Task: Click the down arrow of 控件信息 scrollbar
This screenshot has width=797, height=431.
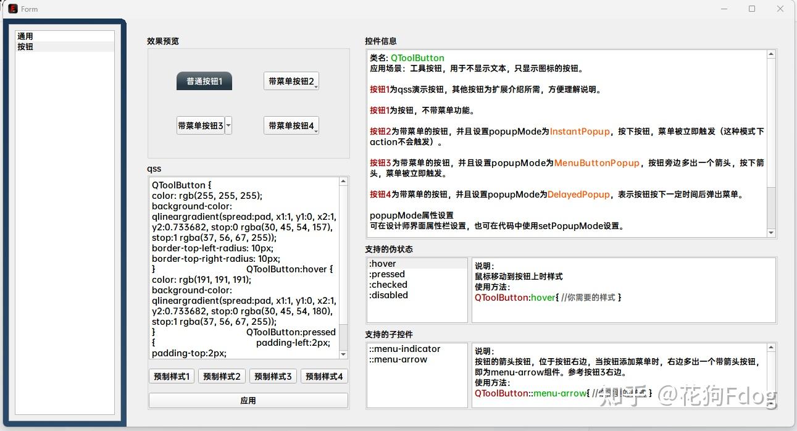Action: 770,233
